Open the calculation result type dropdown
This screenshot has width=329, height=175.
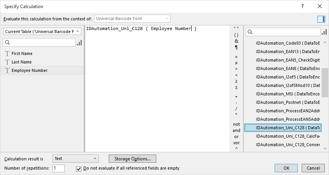(x=76, y=159)
